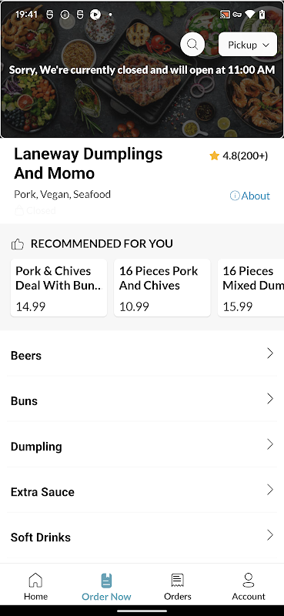
Task: Tap the search magnifier icon
Action: (x=192, y=44)
